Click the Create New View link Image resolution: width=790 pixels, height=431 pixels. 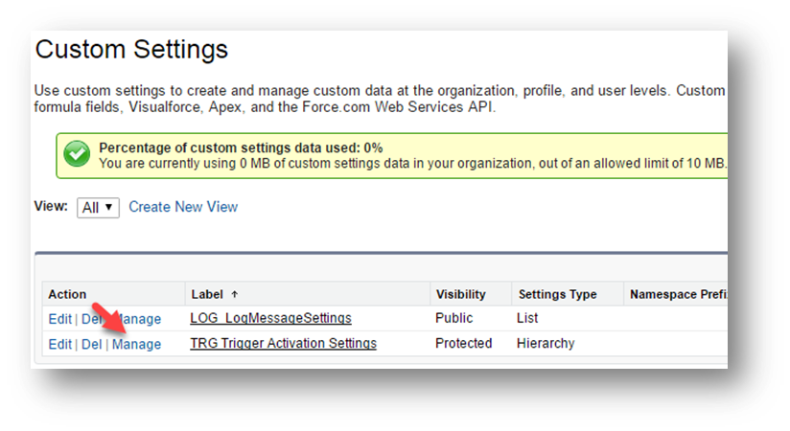point(183,207)
